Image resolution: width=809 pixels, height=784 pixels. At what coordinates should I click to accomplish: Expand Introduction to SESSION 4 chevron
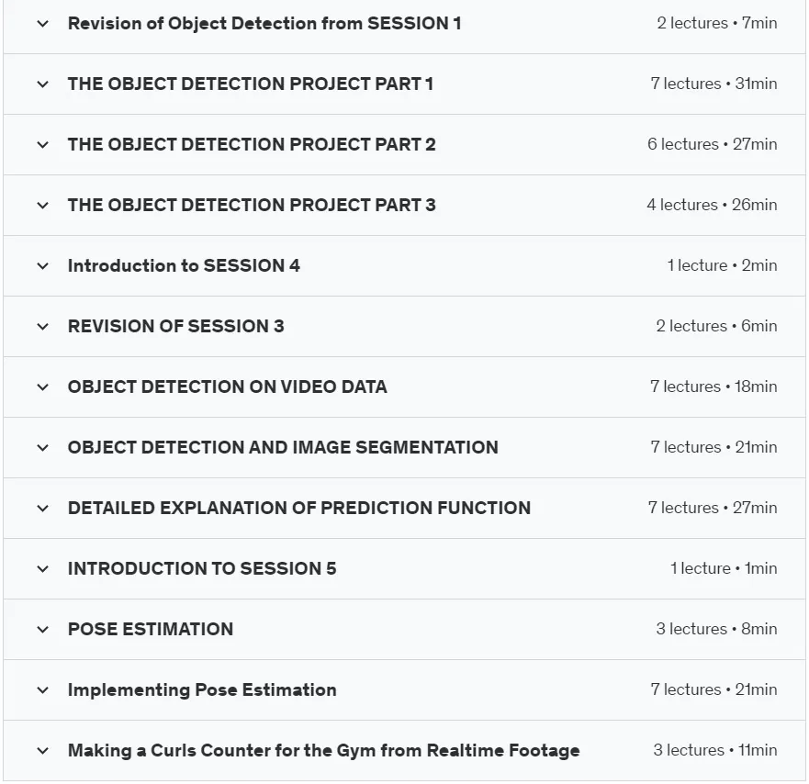coord(43,266)
